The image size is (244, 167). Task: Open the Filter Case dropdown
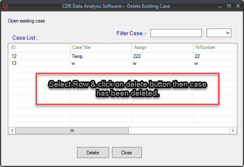[x=219, y=33]
